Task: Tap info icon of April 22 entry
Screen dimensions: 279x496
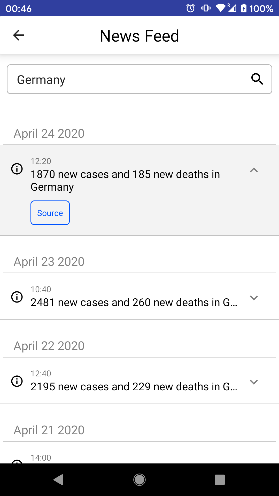Action: pos(17,381)
